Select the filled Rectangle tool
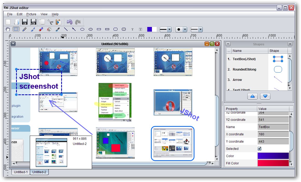The width and height of the screenshot is (301, 182). coord(107,29)
